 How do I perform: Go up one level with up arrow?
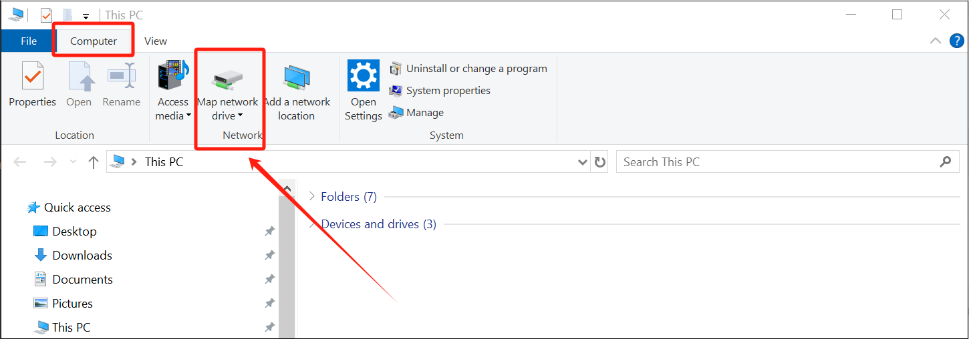click(x=94, y=162)
